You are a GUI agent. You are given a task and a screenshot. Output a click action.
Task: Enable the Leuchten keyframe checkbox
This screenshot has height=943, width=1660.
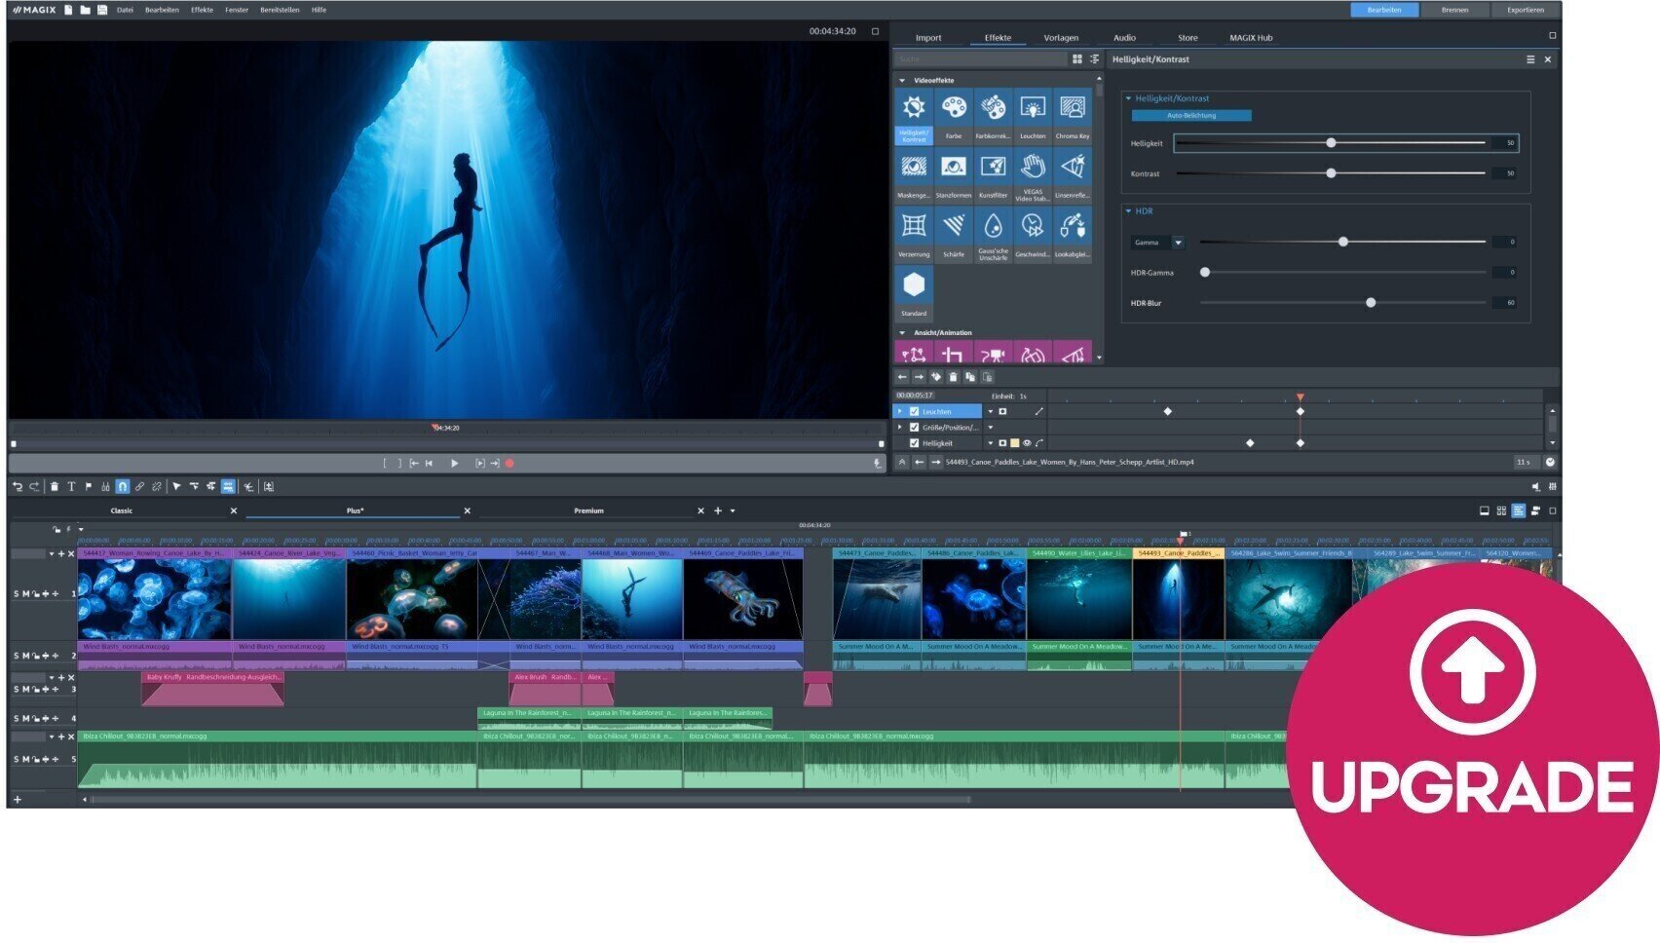(916, 411)
